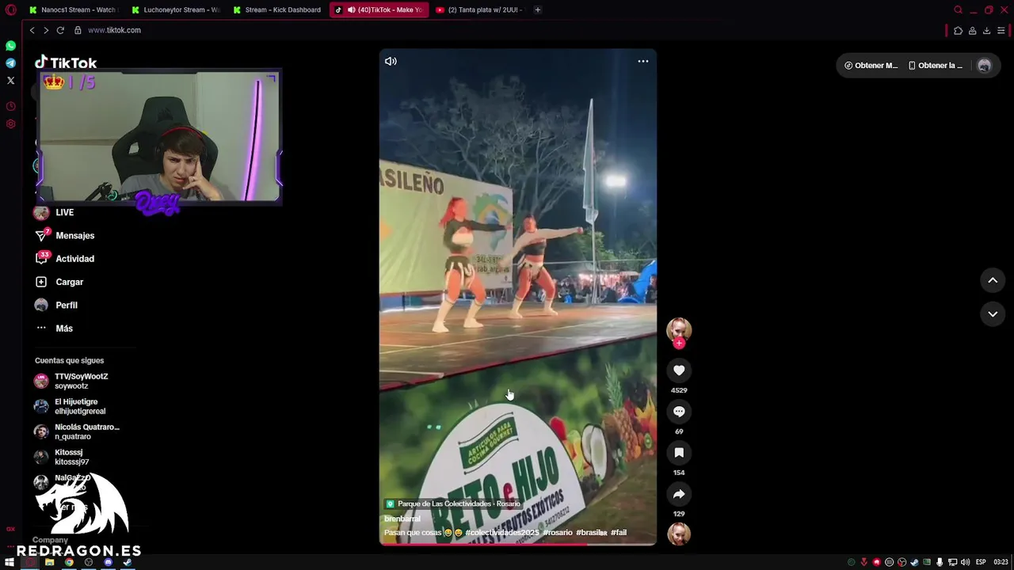Open the 03:23 taskbar clock
1014x570 pixels.
[x=1001, y=562]
